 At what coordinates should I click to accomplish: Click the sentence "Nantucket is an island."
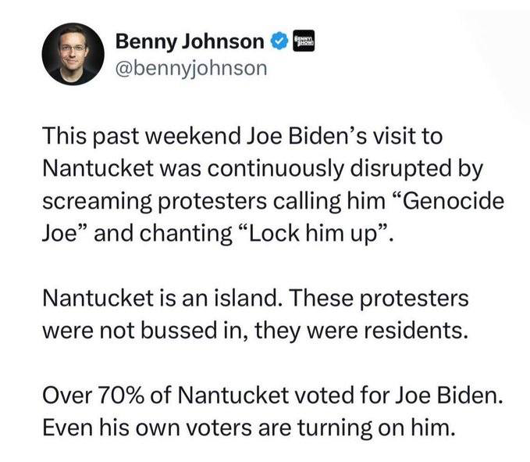click(x=162, y=298)
